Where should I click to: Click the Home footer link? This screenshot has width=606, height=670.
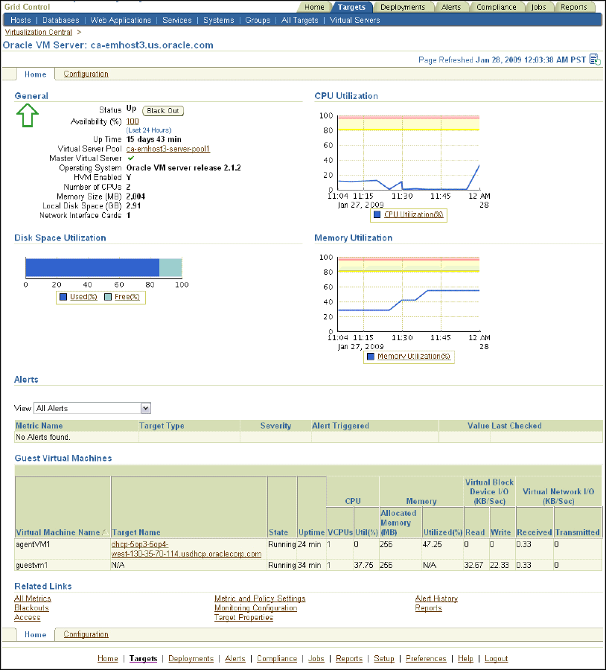pos(108,659)
